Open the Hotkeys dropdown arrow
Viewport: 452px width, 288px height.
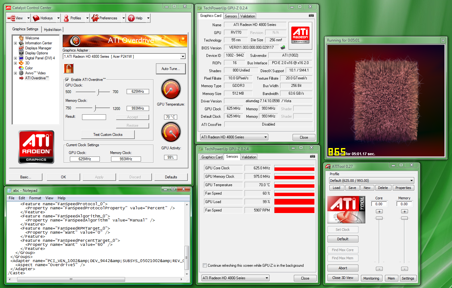58,18
